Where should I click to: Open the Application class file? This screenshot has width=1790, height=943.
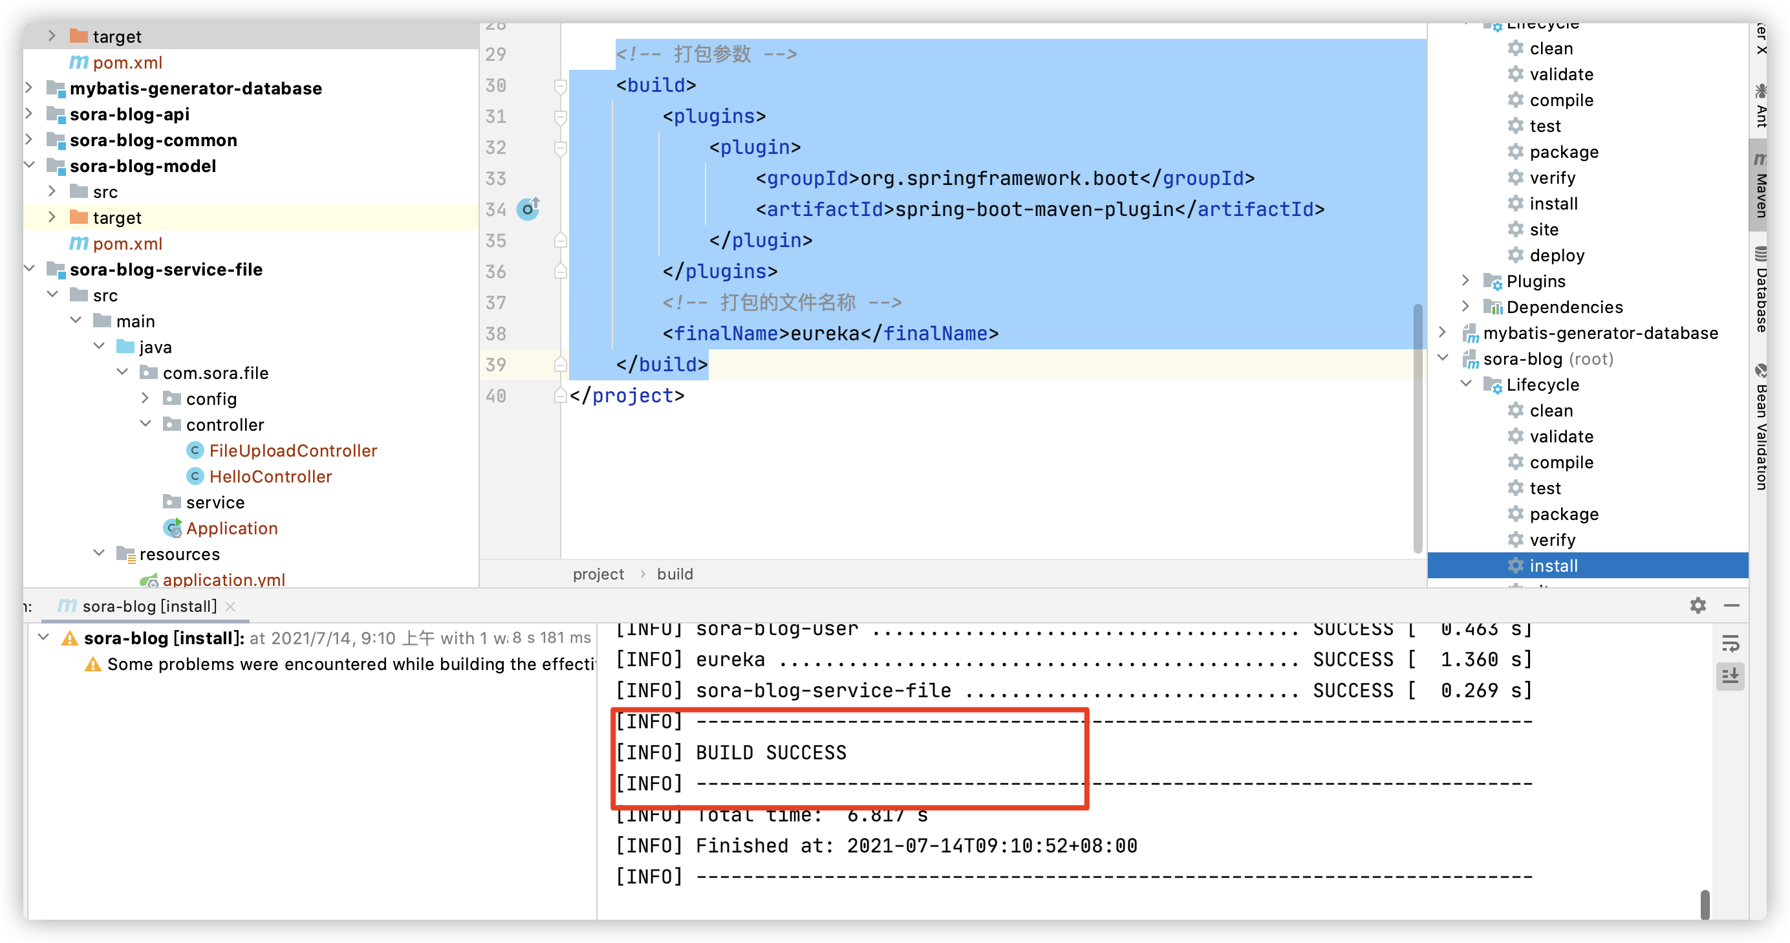pyautogui.click(x=232, y=528)
